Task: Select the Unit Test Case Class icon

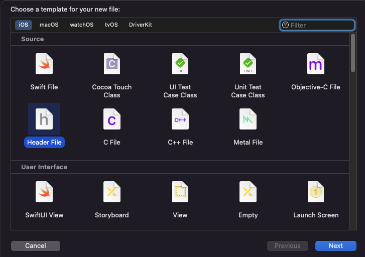Action: click(248, 64)
